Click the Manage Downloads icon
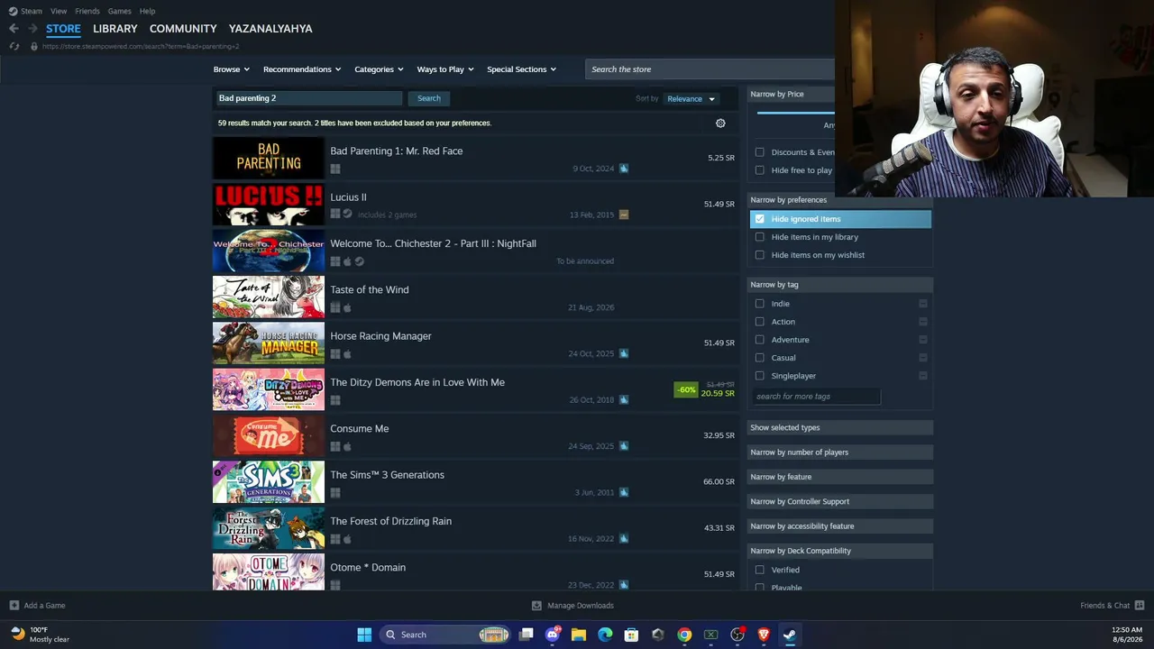Image resolution: width=1154 pixels, height=649 pixels. coord(536,606)
